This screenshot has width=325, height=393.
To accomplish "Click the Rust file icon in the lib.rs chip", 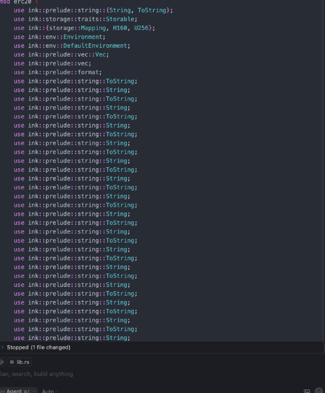I will [x=12, y=362].
